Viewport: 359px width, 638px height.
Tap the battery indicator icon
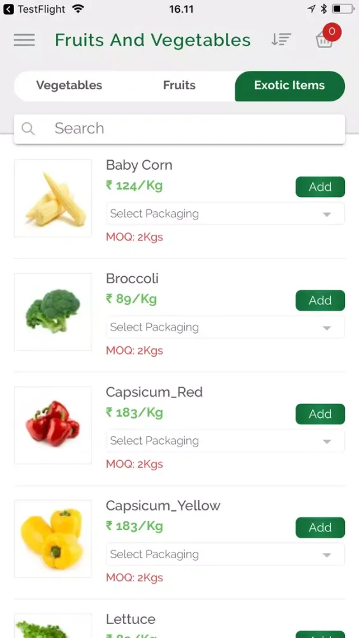(x=342, y=8)
